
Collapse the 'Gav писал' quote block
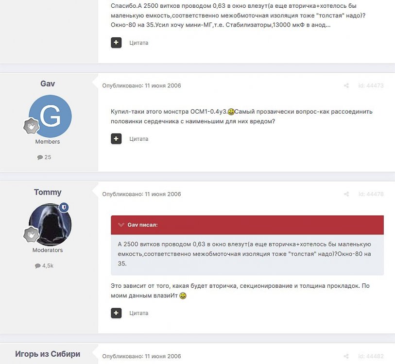click(121, 225)
